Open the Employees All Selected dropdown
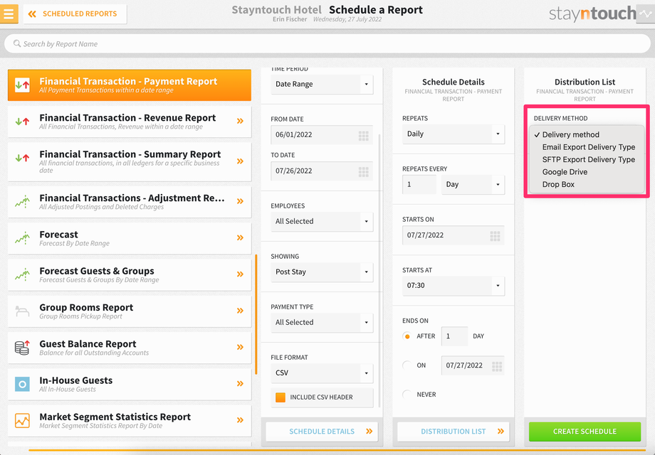The height and width of the screenshot is (455, 655). (x=322, y=221)
